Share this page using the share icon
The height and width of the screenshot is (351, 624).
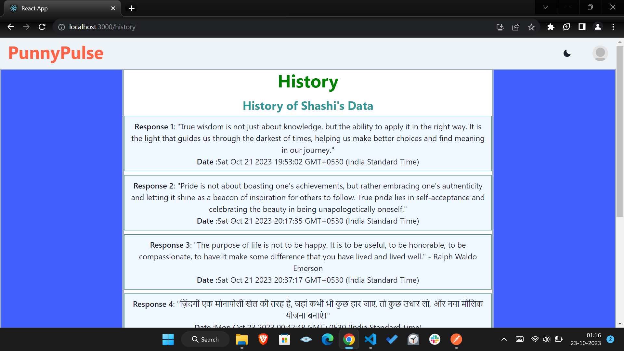(x=516, y=27)
